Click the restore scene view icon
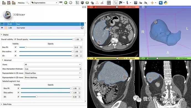 145,3
